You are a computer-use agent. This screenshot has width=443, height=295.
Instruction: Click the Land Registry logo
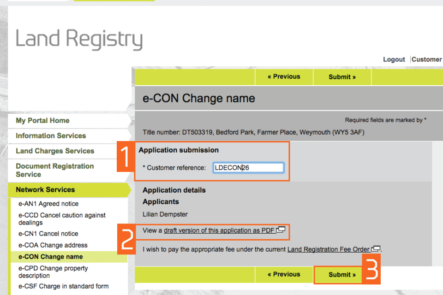coord(79,40)
